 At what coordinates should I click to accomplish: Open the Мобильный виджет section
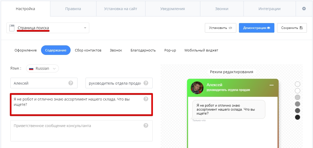(201, 50)
